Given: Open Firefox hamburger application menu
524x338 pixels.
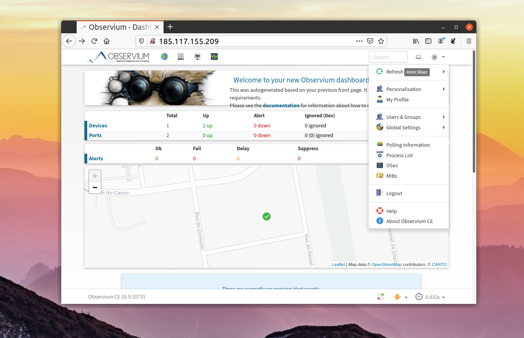Looking at the screenshot, I should click(x=469, y=41).
